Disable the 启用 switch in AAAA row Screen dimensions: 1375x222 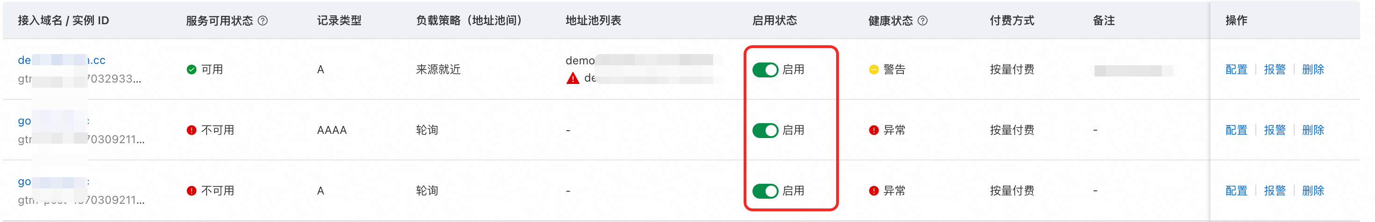click(x=765, y=131)
